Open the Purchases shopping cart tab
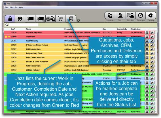161x118 pixels. [61, 19]
